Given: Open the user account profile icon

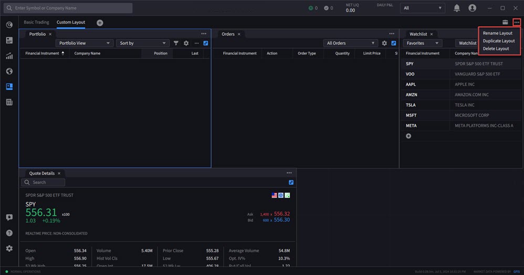Looking at the screenshot, I should click(472, 8).
